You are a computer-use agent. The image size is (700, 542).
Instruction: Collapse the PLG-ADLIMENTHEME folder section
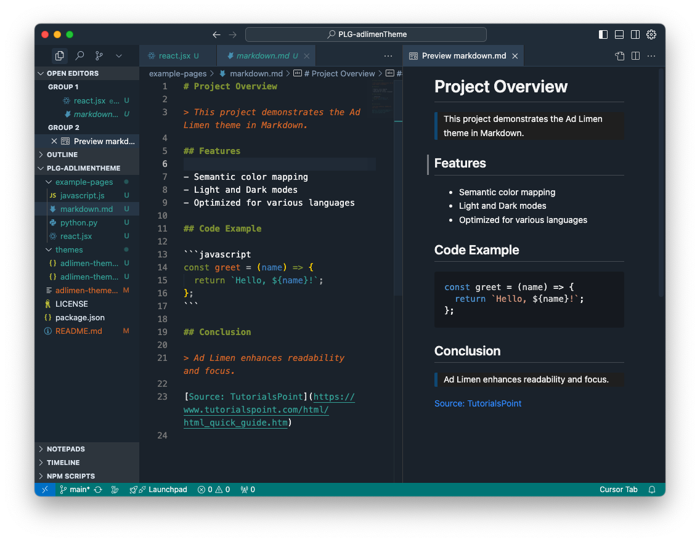point(87,168)
